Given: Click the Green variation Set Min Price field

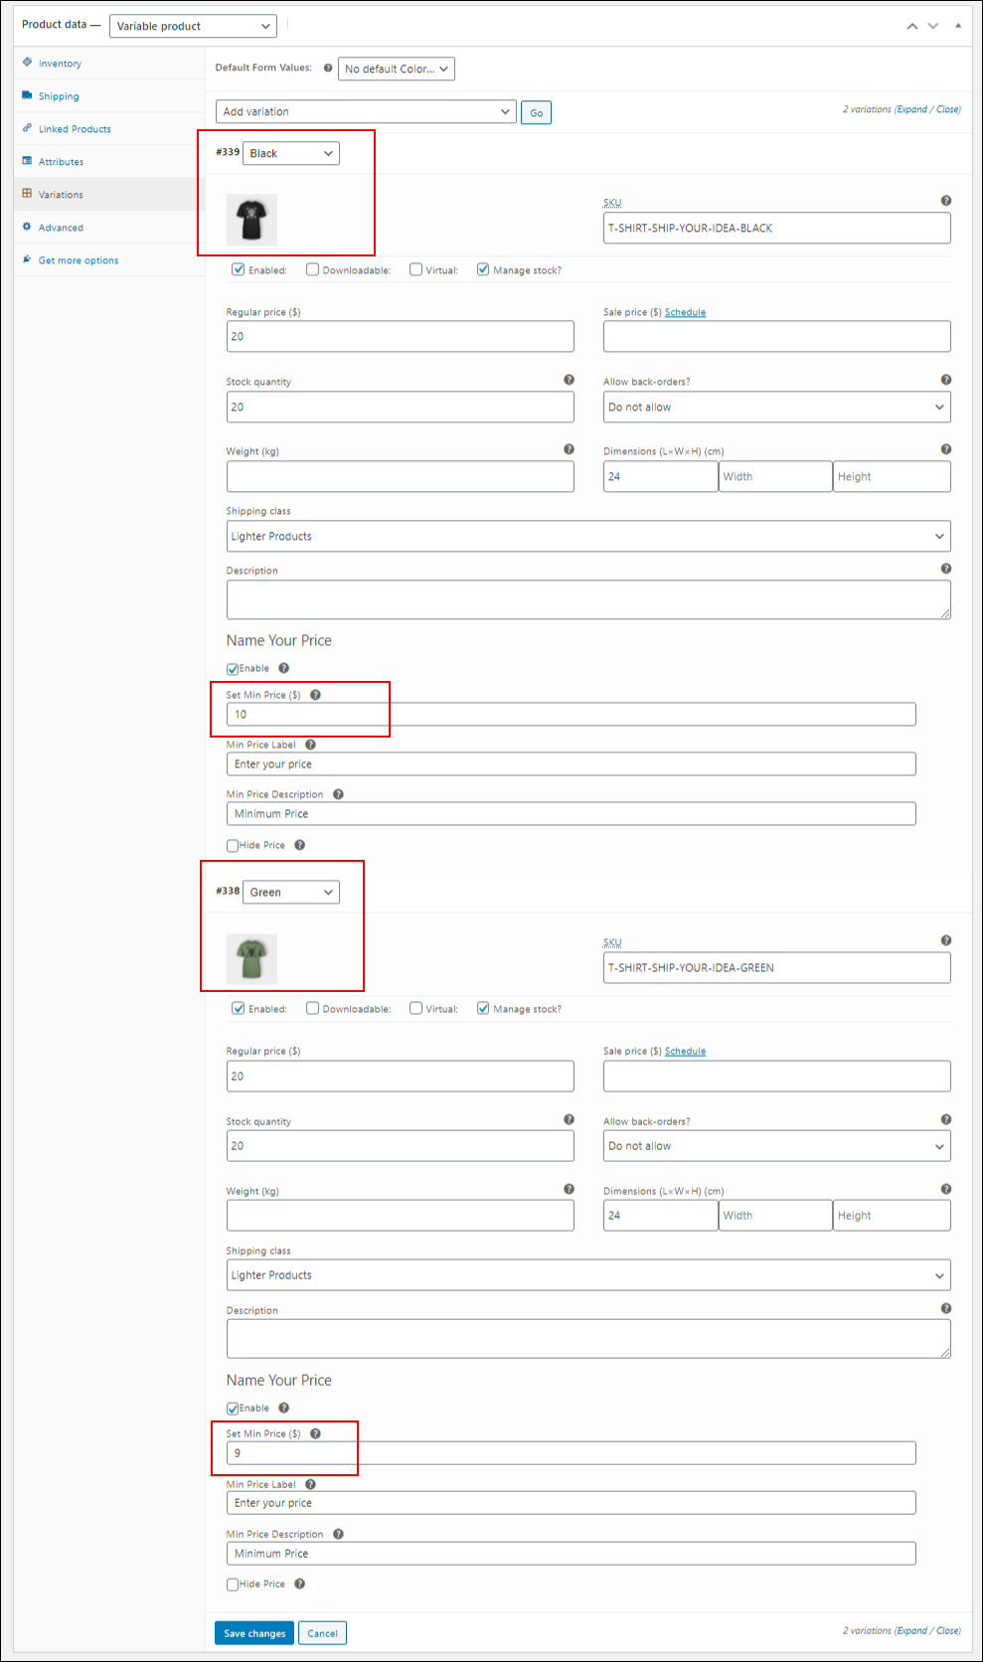Looking at the screenshot, I should (x=571, y=1453).
